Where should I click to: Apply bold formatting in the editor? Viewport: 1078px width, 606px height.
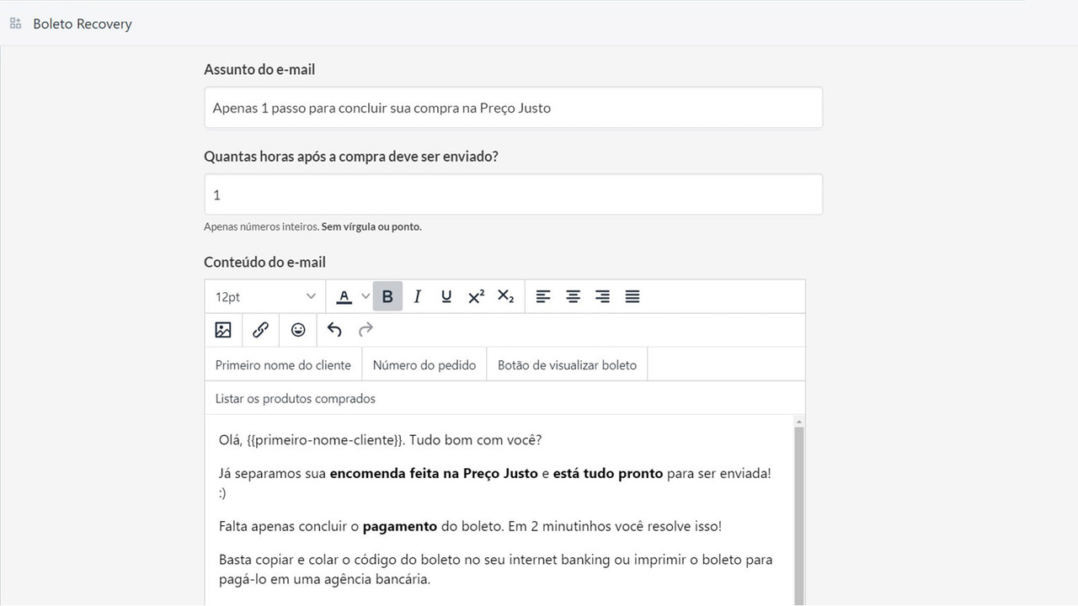coord(387,296)
